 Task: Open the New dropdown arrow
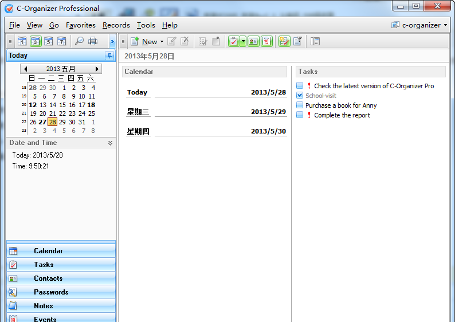click(x=162, y=41)
